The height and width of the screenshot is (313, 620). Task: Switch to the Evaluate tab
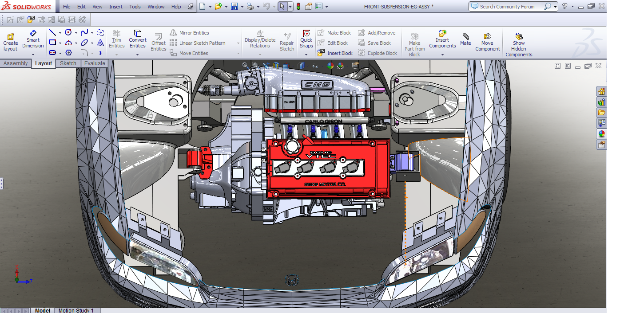pyautogui.click(x=95, y=63)
